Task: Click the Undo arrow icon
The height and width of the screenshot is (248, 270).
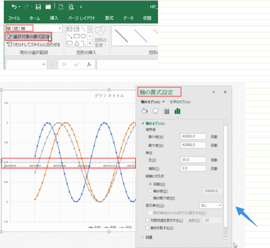Action: point(14,7)
